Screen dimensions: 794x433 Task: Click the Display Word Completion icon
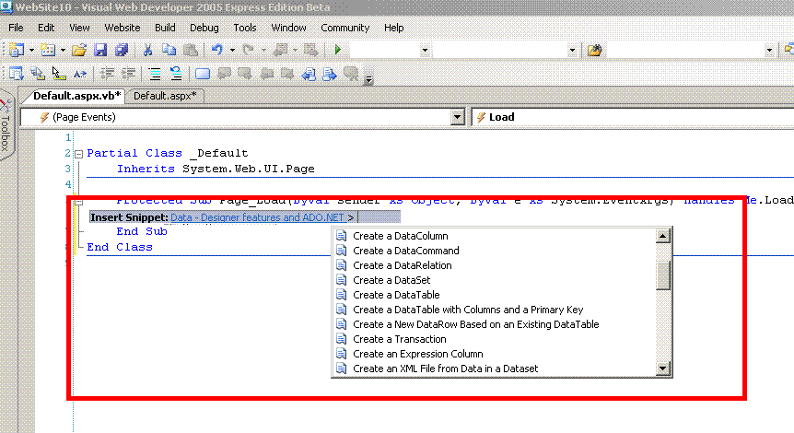(x=80, y=74)
